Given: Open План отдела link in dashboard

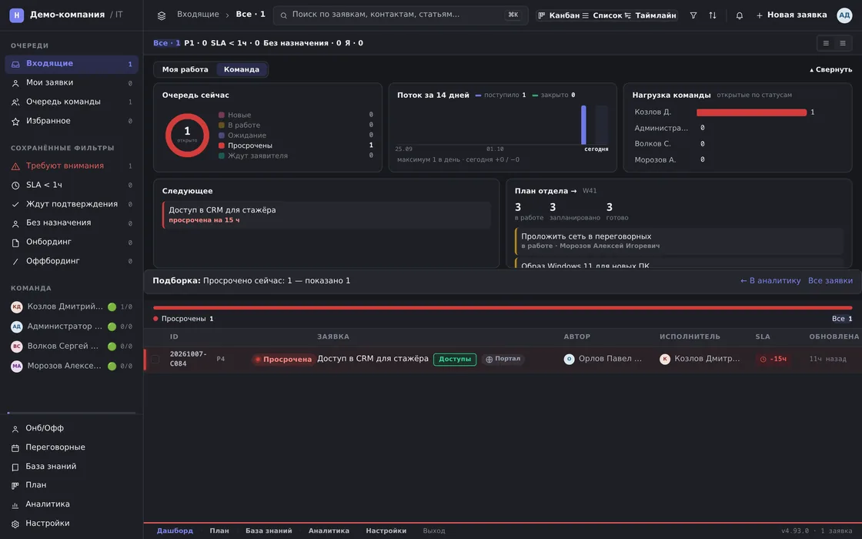Looking at the screenshot, I should 546,191.
